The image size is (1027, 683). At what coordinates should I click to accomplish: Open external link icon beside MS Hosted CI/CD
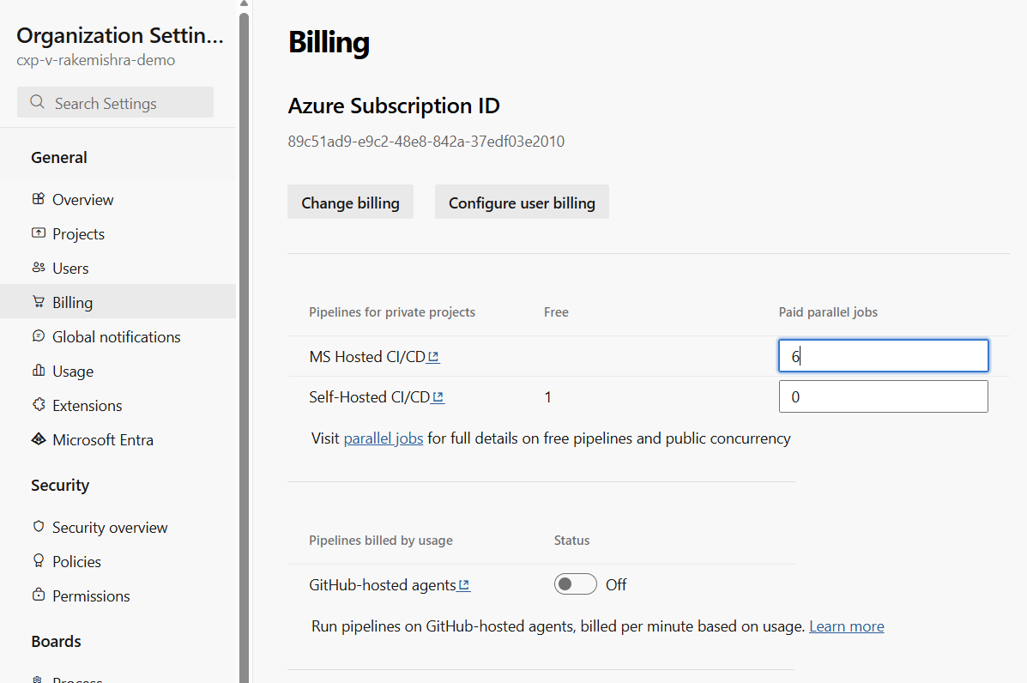tap(433, 357)
